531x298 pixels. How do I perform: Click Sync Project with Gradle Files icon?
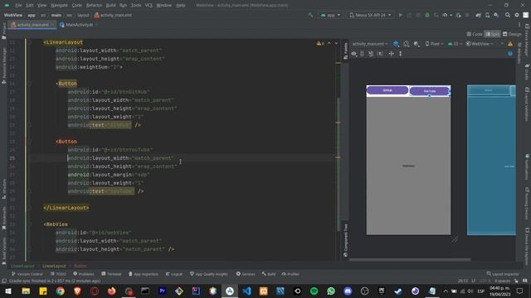(478, 15)
